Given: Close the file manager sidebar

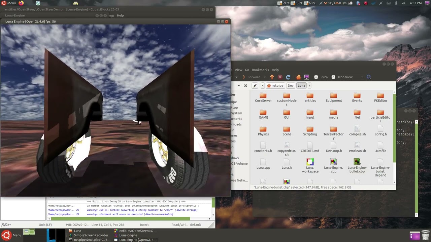Looking at the screenshot, I should click(x=245, y=86).
